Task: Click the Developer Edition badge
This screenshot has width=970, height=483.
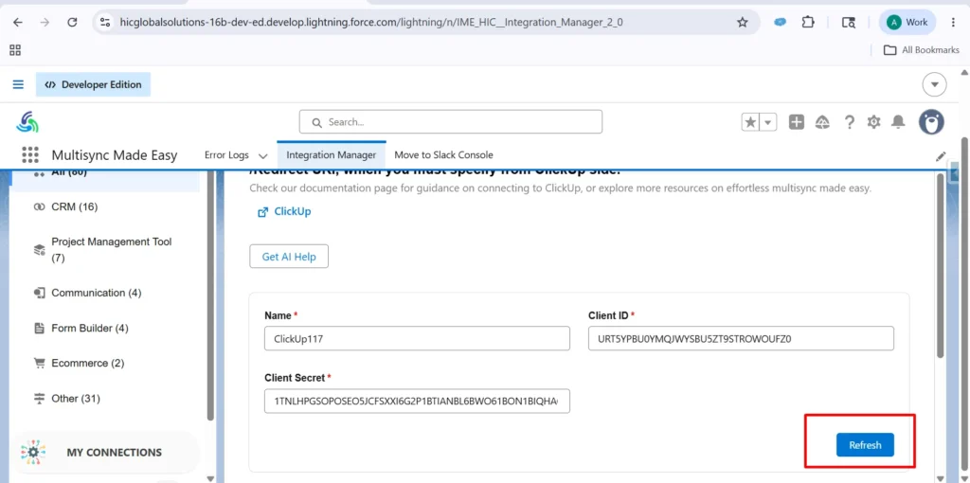Action: click(x=94, y=84)
